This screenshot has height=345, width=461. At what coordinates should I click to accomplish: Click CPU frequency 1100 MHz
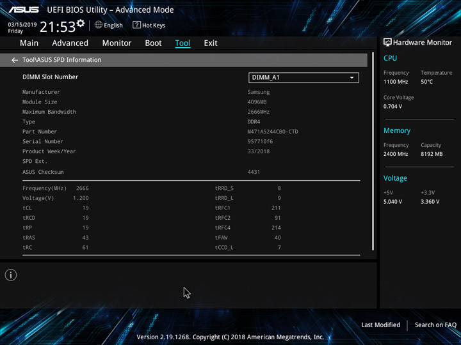pyautogui.click(x=396, y=82)
